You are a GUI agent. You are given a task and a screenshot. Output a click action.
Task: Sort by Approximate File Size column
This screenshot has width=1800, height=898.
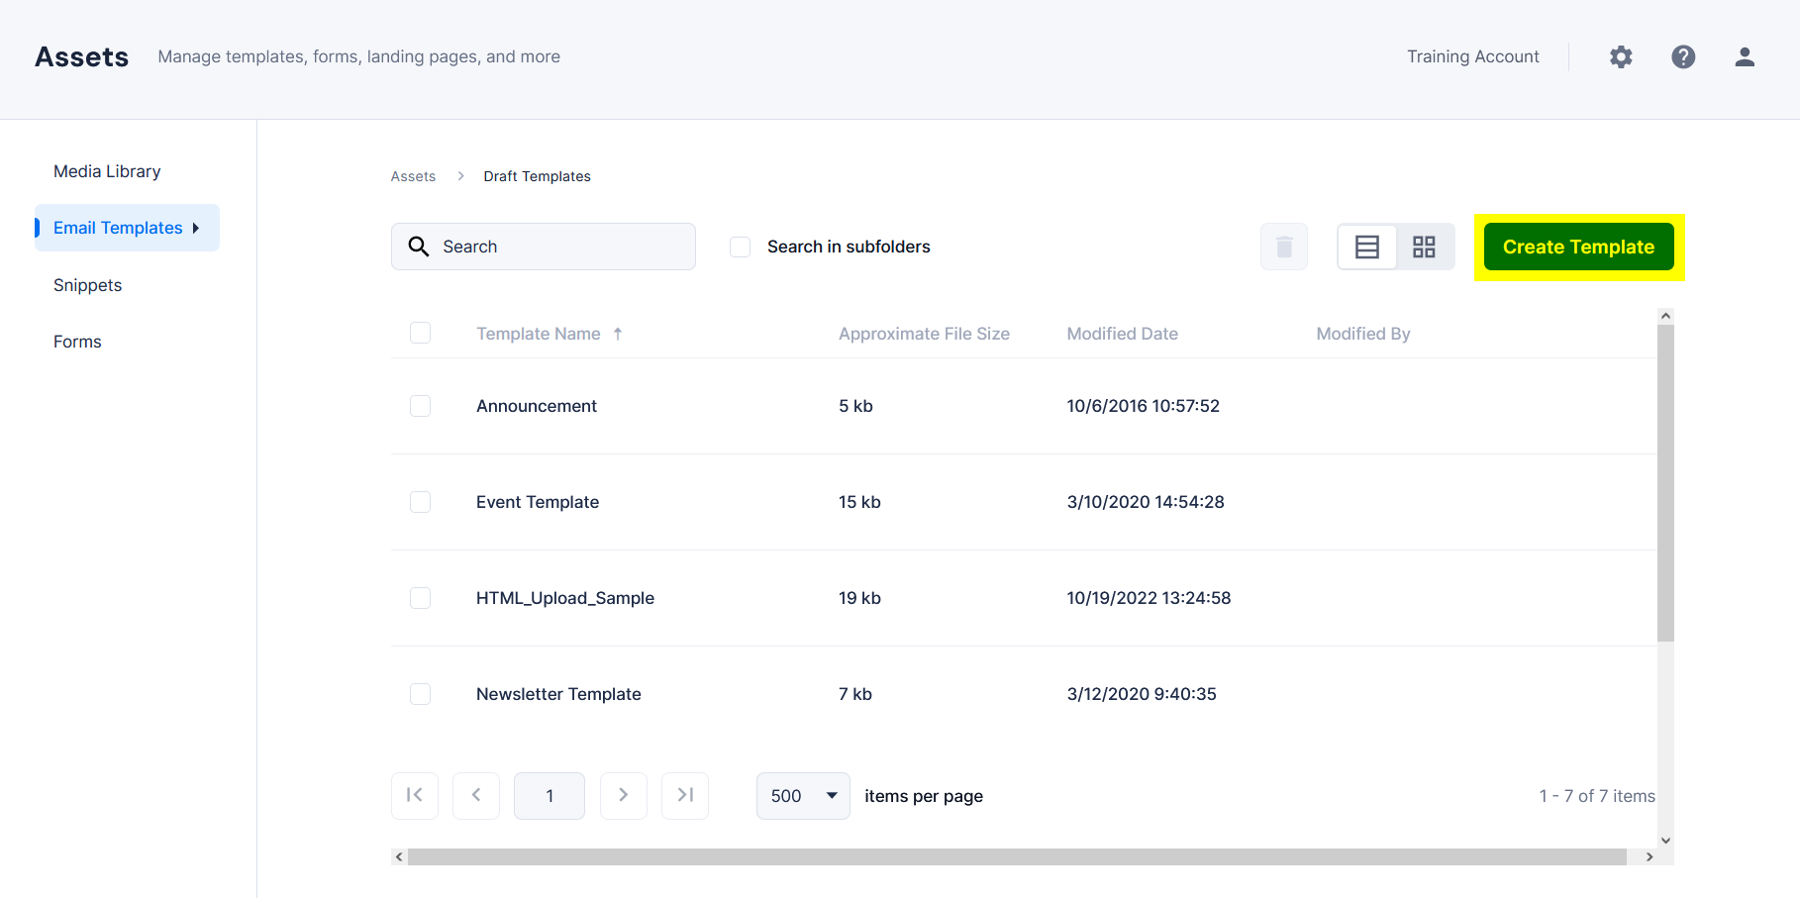[924, 334]
